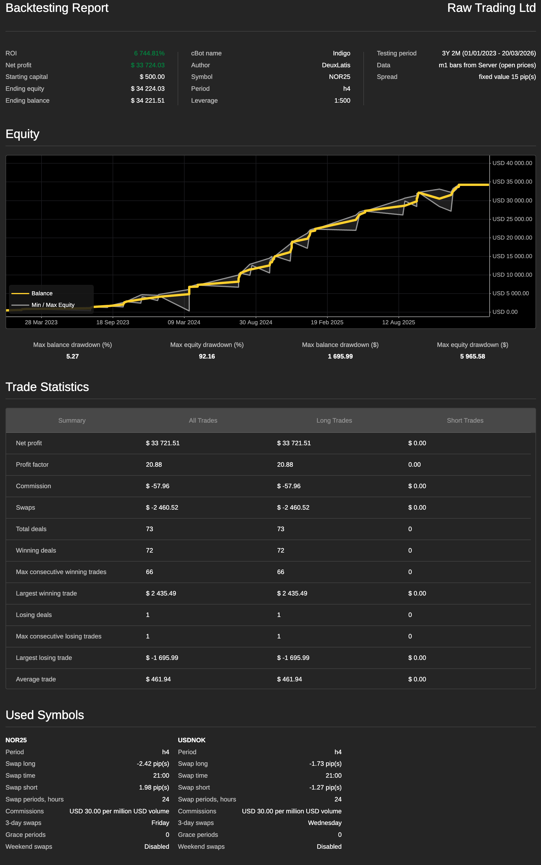541x865 pixels.
Task: Click the 09 Mar 2024 date axis label
Action: click(184, 322)
